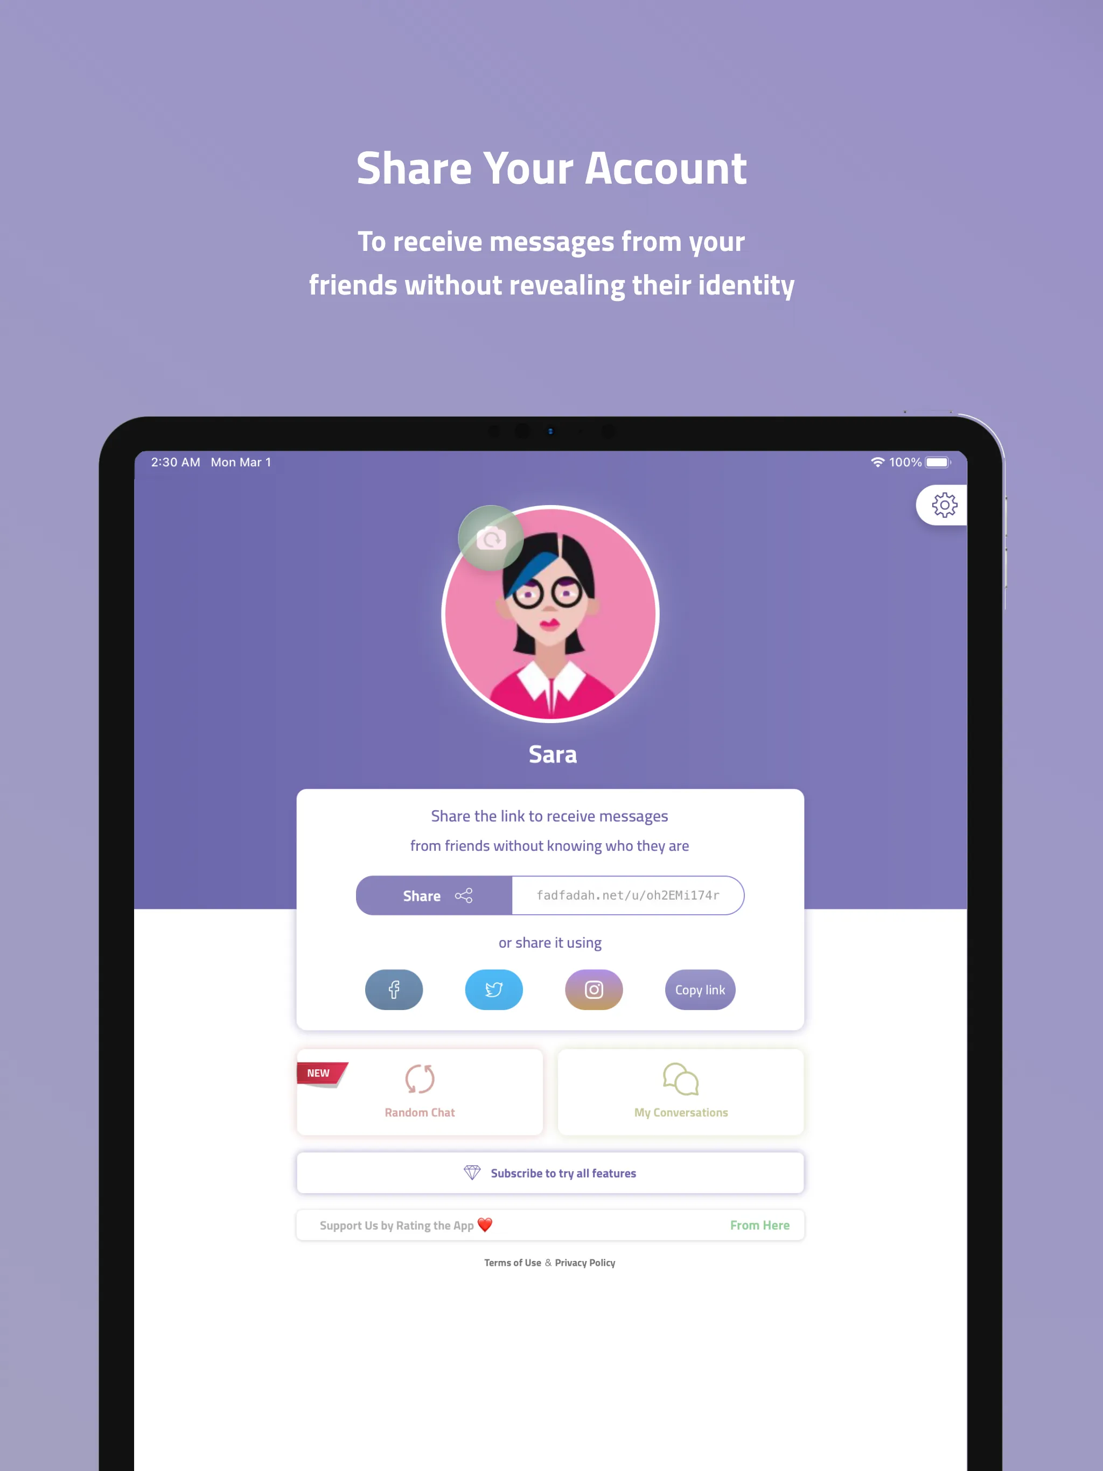Open app Settings gear icon

click(x=942, y=504)
